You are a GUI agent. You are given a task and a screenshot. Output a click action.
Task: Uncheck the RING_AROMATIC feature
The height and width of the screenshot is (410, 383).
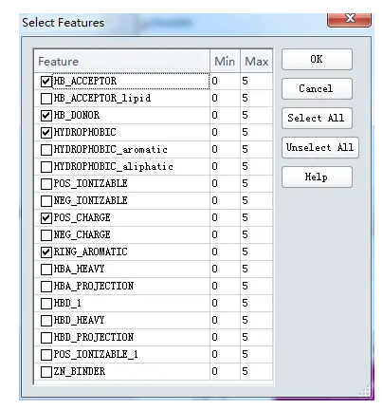[x=46, y=252]
